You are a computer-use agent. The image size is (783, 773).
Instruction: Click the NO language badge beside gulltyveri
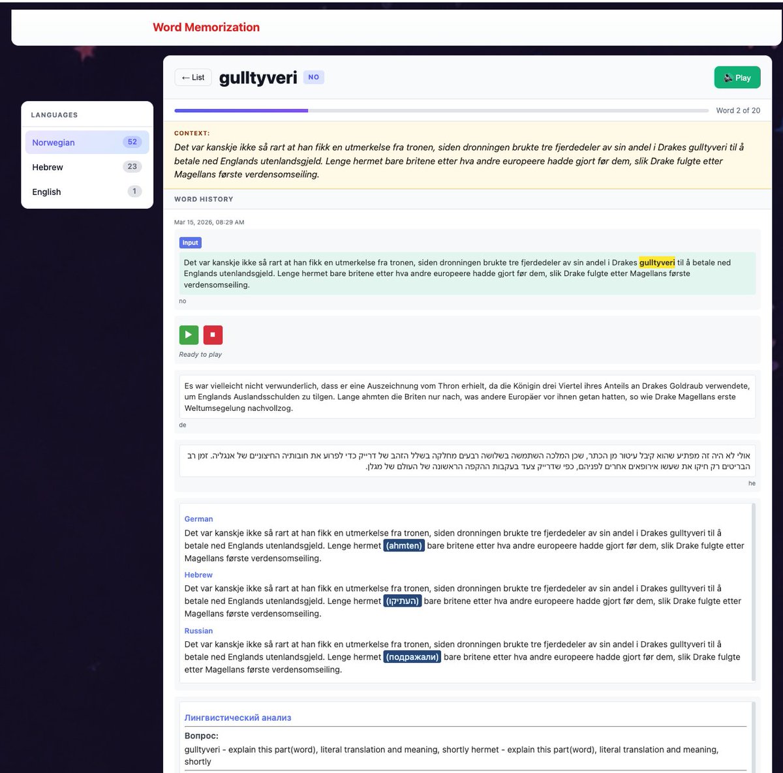point(314,77)
